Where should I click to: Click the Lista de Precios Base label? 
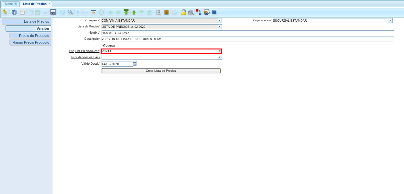[x=85, y=57]
